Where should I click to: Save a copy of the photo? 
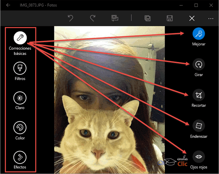click(x=148, y=18)
